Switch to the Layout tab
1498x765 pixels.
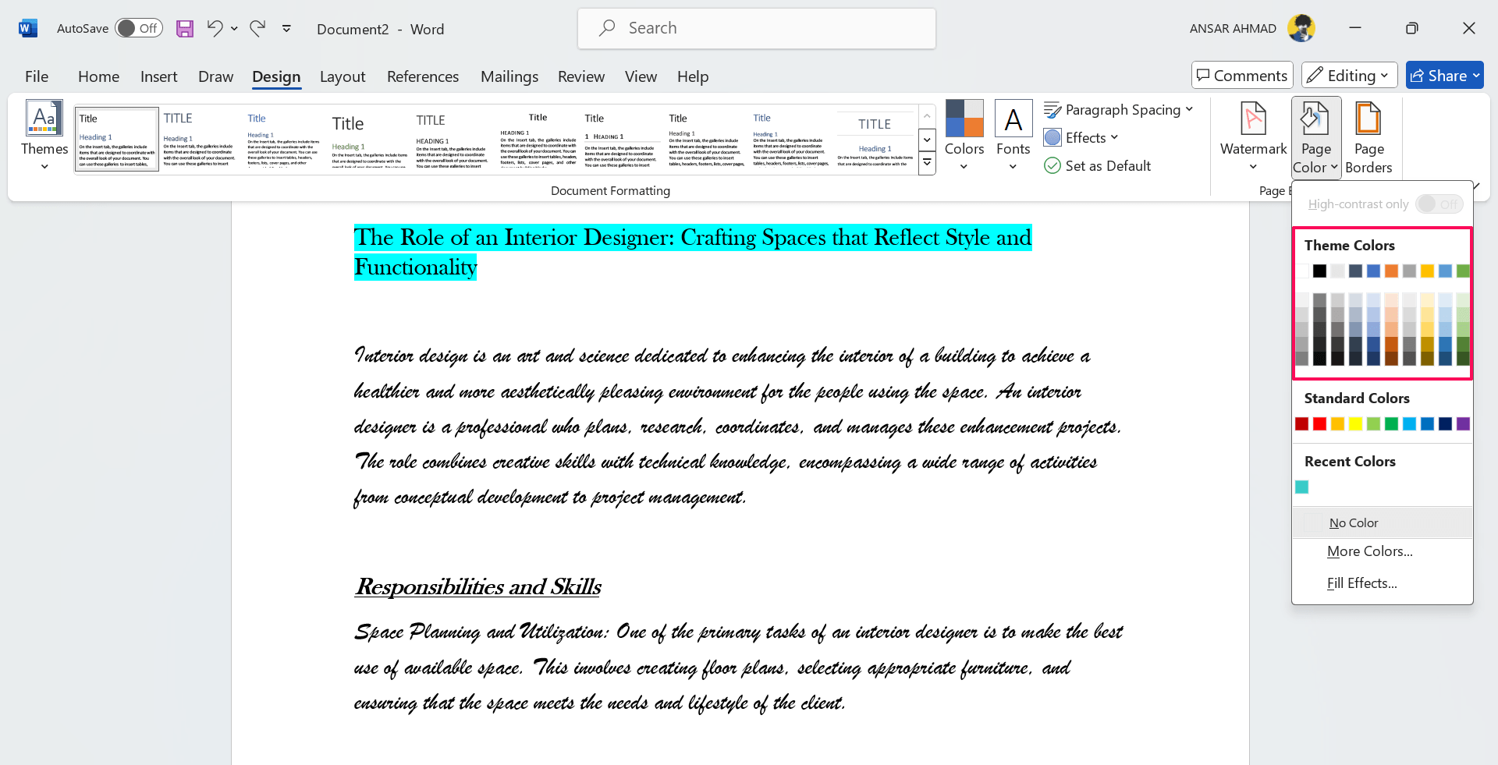[x=343, y=76]
